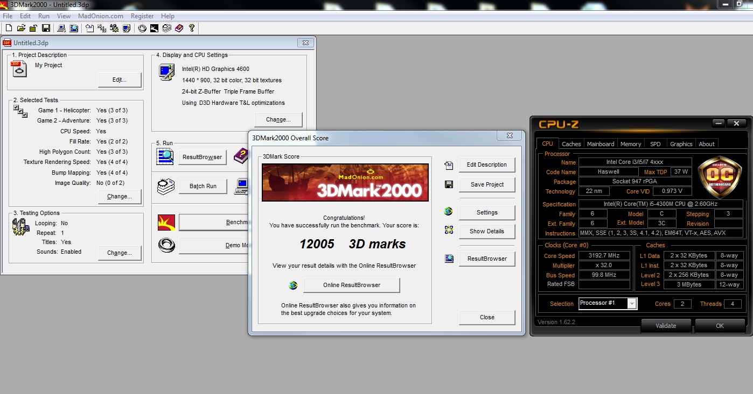Click the ResultBrowser magnifier toolbar icon
The height and width of the screenshot is (394, 753).
[x=74, y=28]
